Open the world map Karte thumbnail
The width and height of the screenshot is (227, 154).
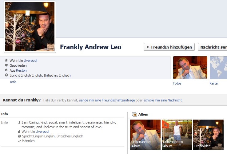pyautogui.click(x=218, y=68)
